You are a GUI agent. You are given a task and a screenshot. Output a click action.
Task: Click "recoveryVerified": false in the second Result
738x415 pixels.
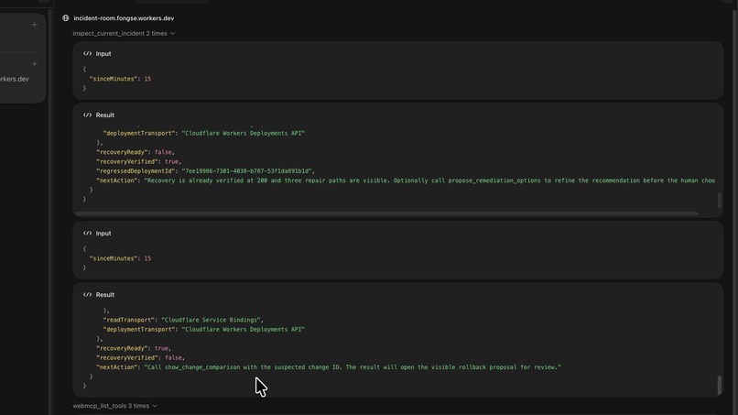point(140,357)
